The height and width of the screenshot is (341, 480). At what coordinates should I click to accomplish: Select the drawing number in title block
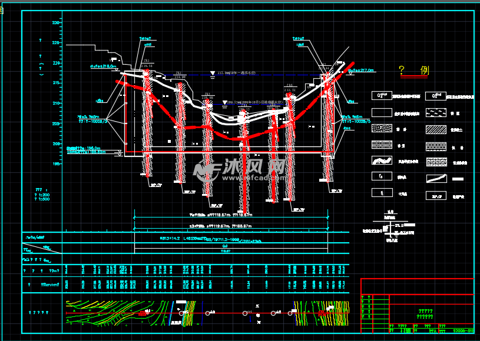462,332
